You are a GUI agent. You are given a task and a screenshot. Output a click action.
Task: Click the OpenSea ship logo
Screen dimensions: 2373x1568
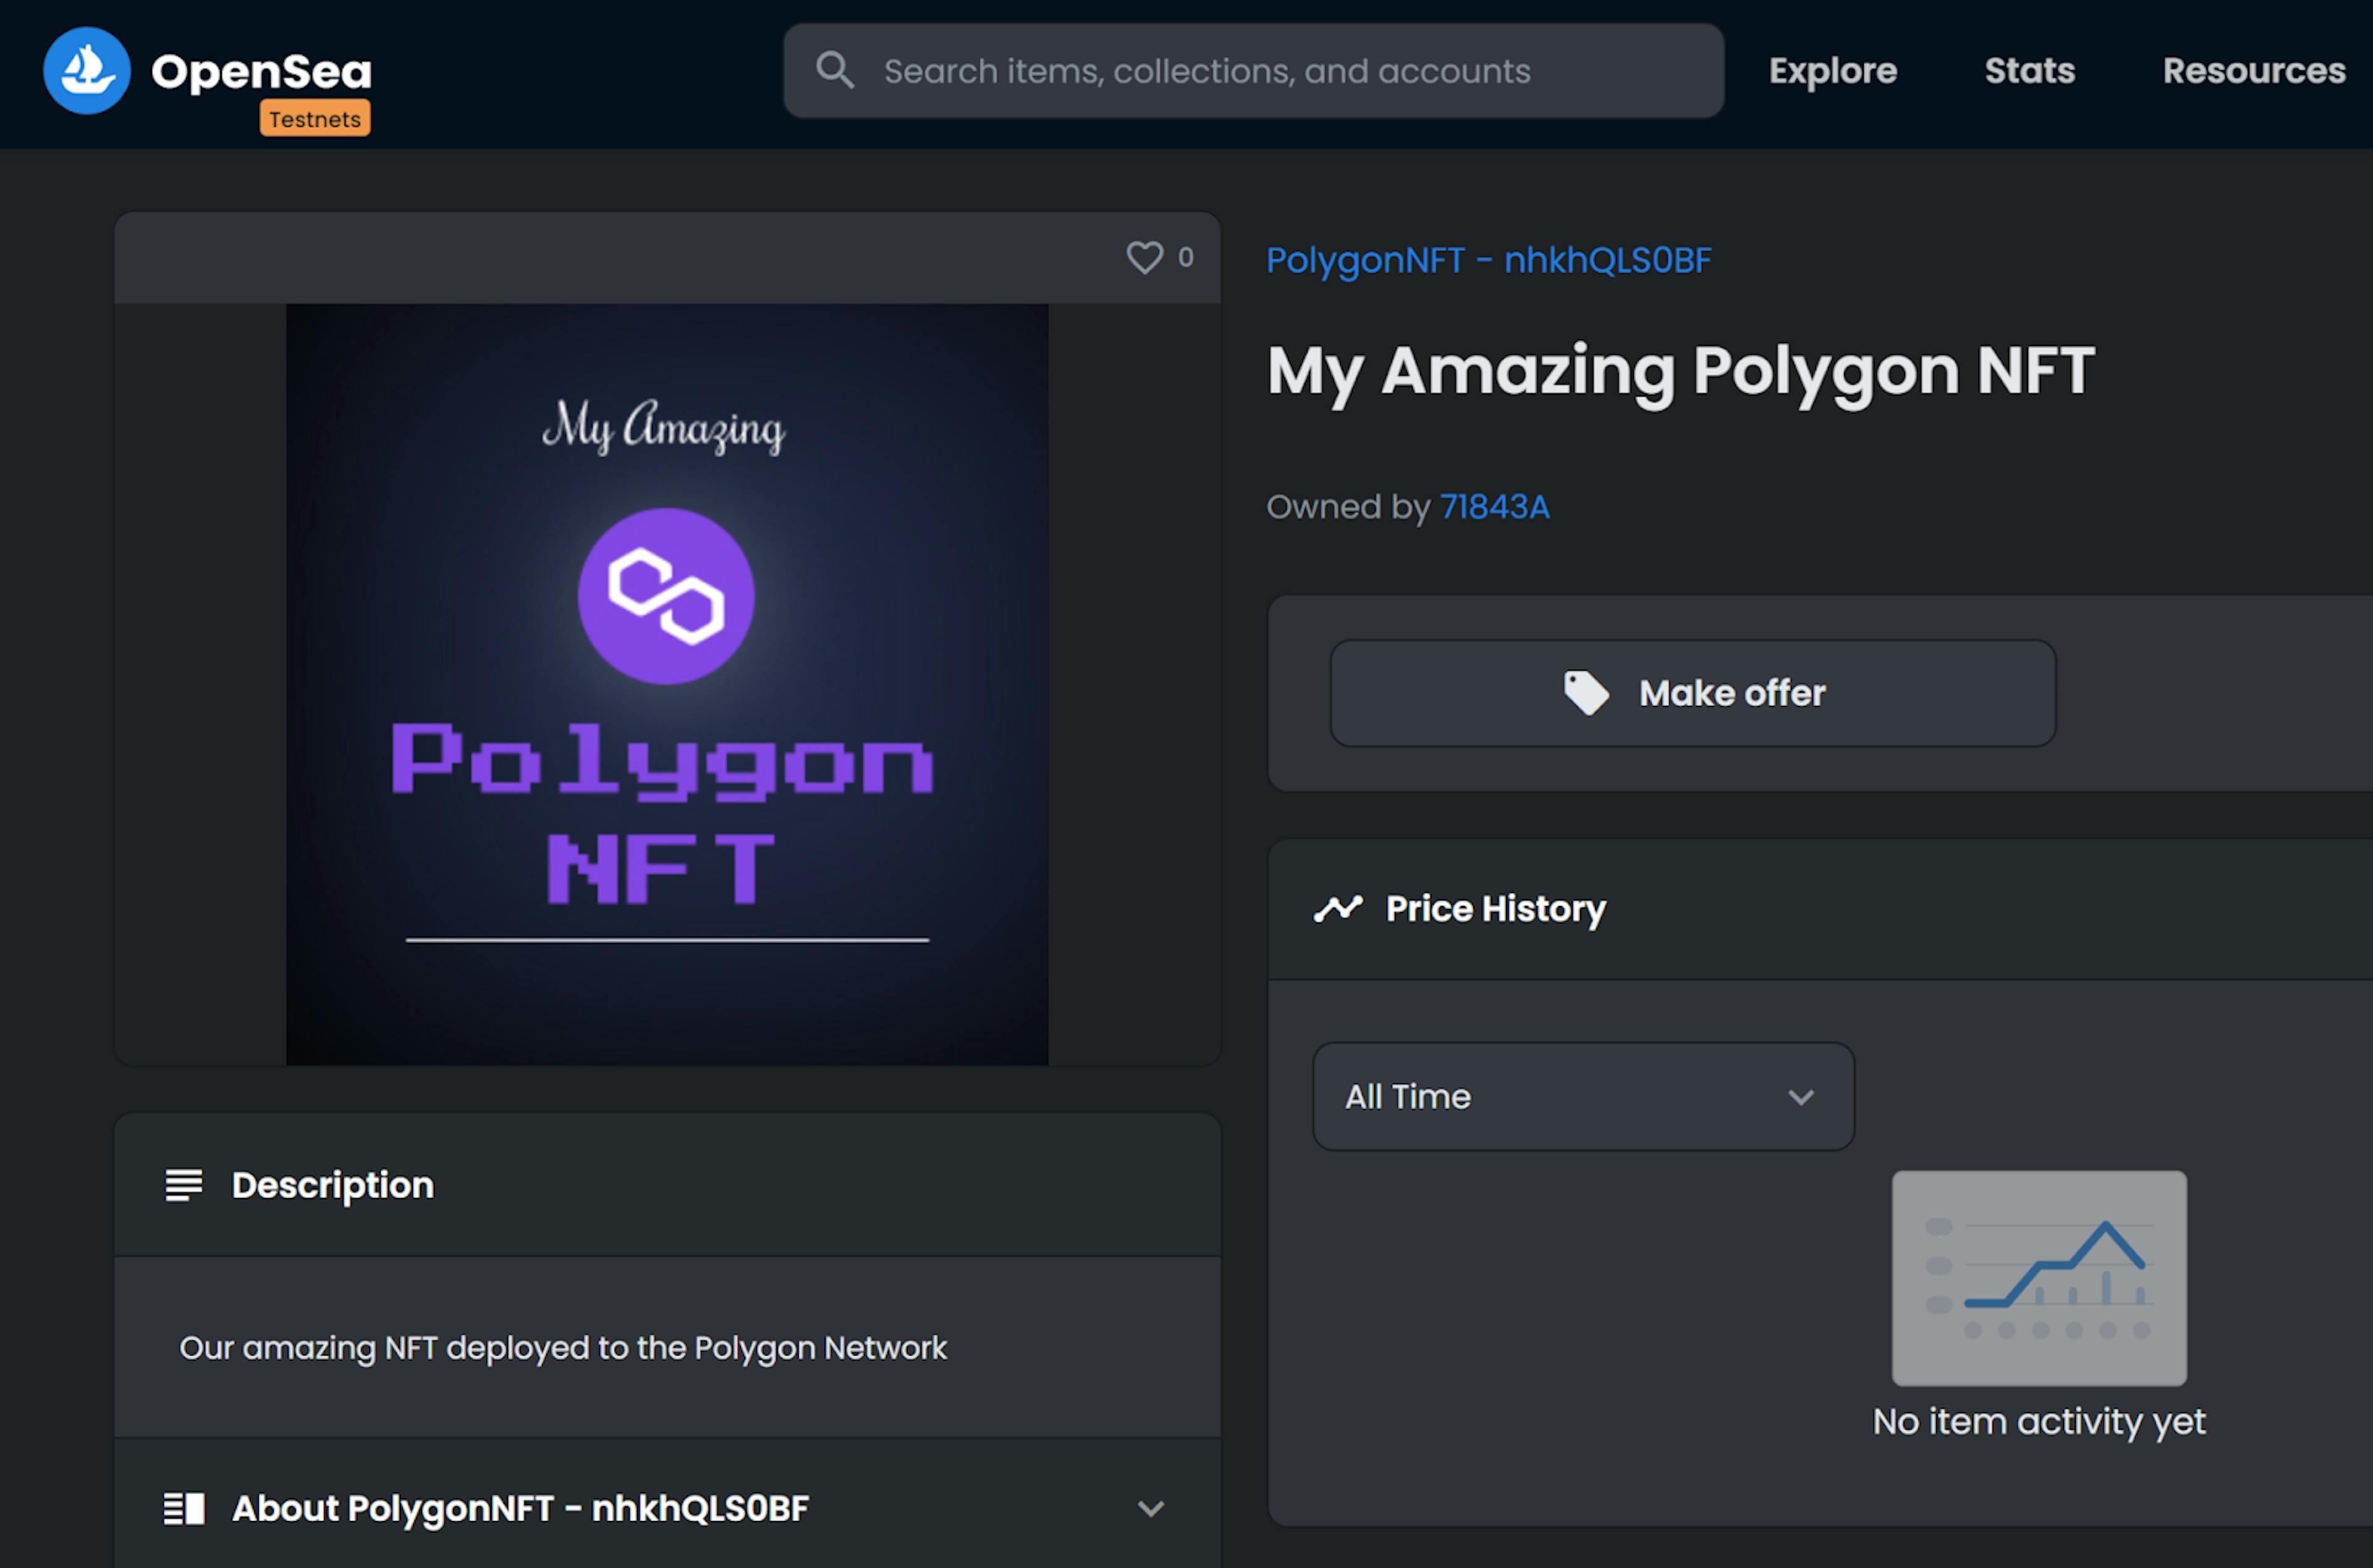tap(87, 70)
